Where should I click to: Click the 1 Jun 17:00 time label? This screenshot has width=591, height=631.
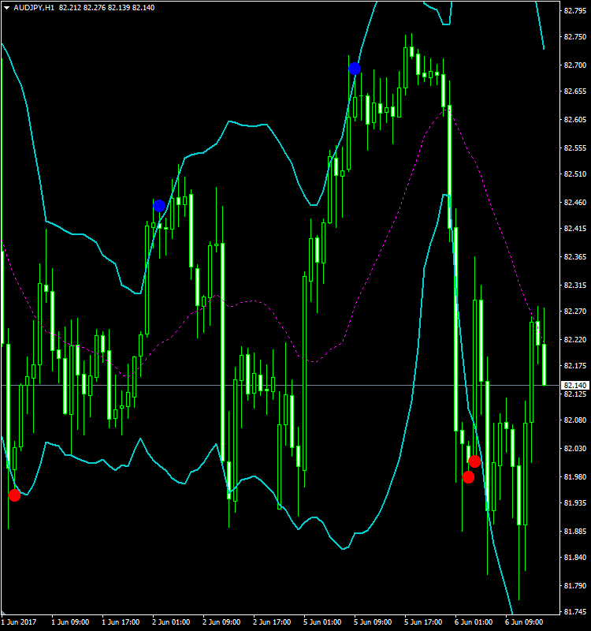[x=121, y=622]
